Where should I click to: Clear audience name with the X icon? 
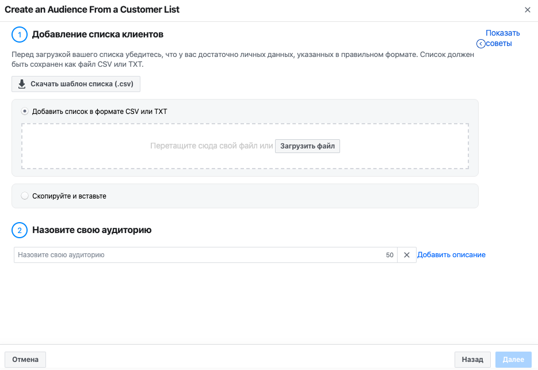(x=407, y=255)
